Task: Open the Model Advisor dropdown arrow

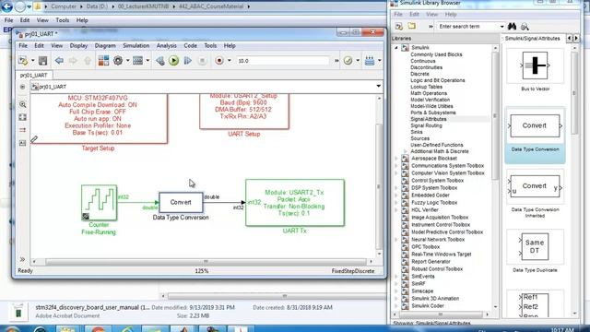Action: pos(358,61)
